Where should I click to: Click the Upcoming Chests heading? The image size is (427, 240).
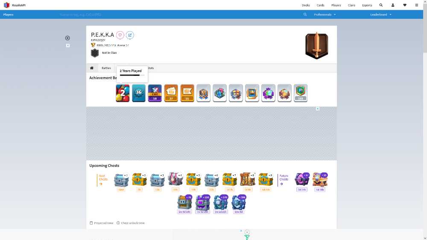coord(104,165)
